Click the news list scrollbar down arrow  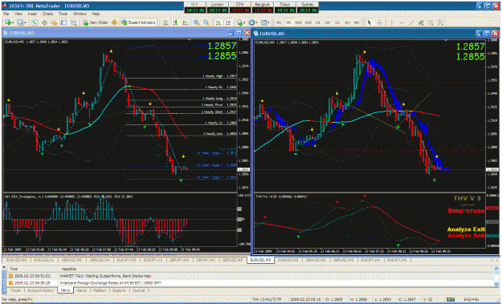[x=496, y=283]
